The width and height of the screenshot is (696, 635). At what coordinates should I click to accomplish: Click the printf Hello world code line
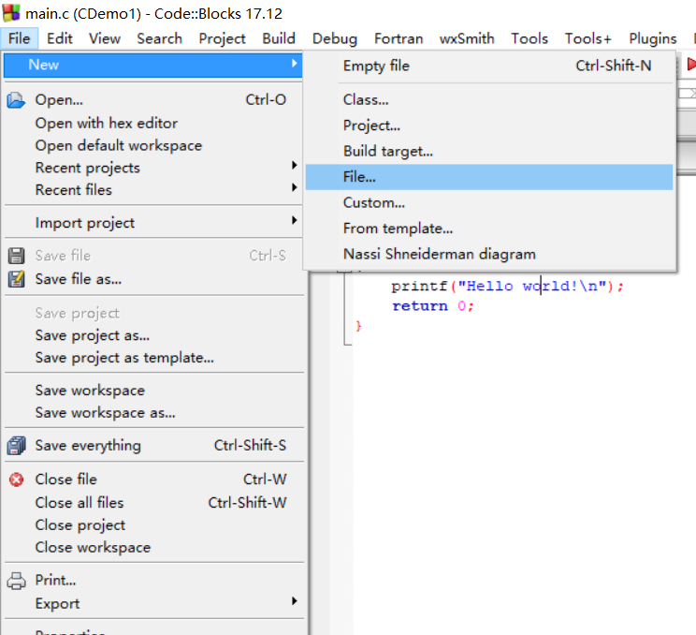pyautogui.click(x=507, y=287)
